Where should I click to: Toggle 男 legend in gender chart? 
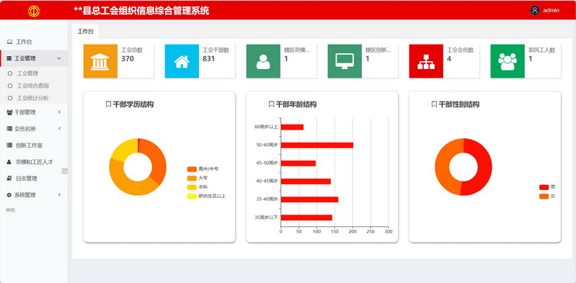pos(547,187)
